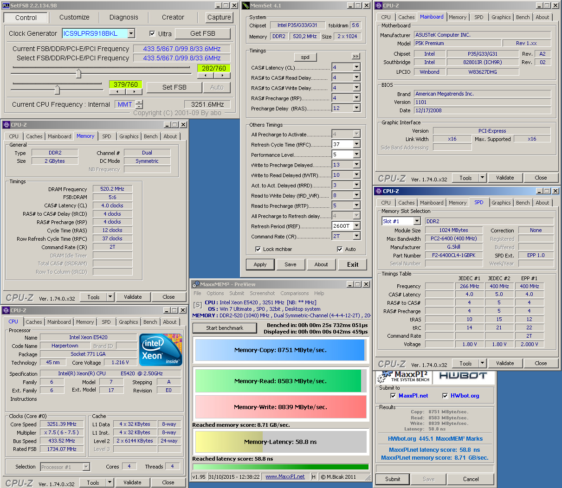562x488 pixels.
Task: Click the Set FSB button
Action: pyautogui.click(x=174, y=87)
